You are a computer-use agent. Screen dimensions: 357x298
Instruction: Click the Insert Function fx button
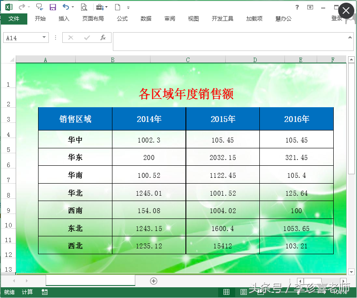pyautogui.click(x=103, y=38)
